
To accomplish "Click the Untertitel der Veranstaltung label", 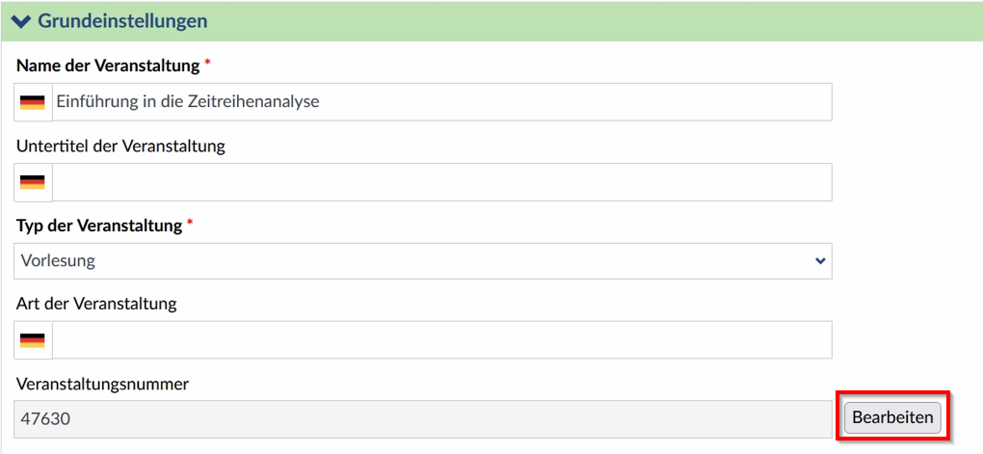I will pos(120,147).
